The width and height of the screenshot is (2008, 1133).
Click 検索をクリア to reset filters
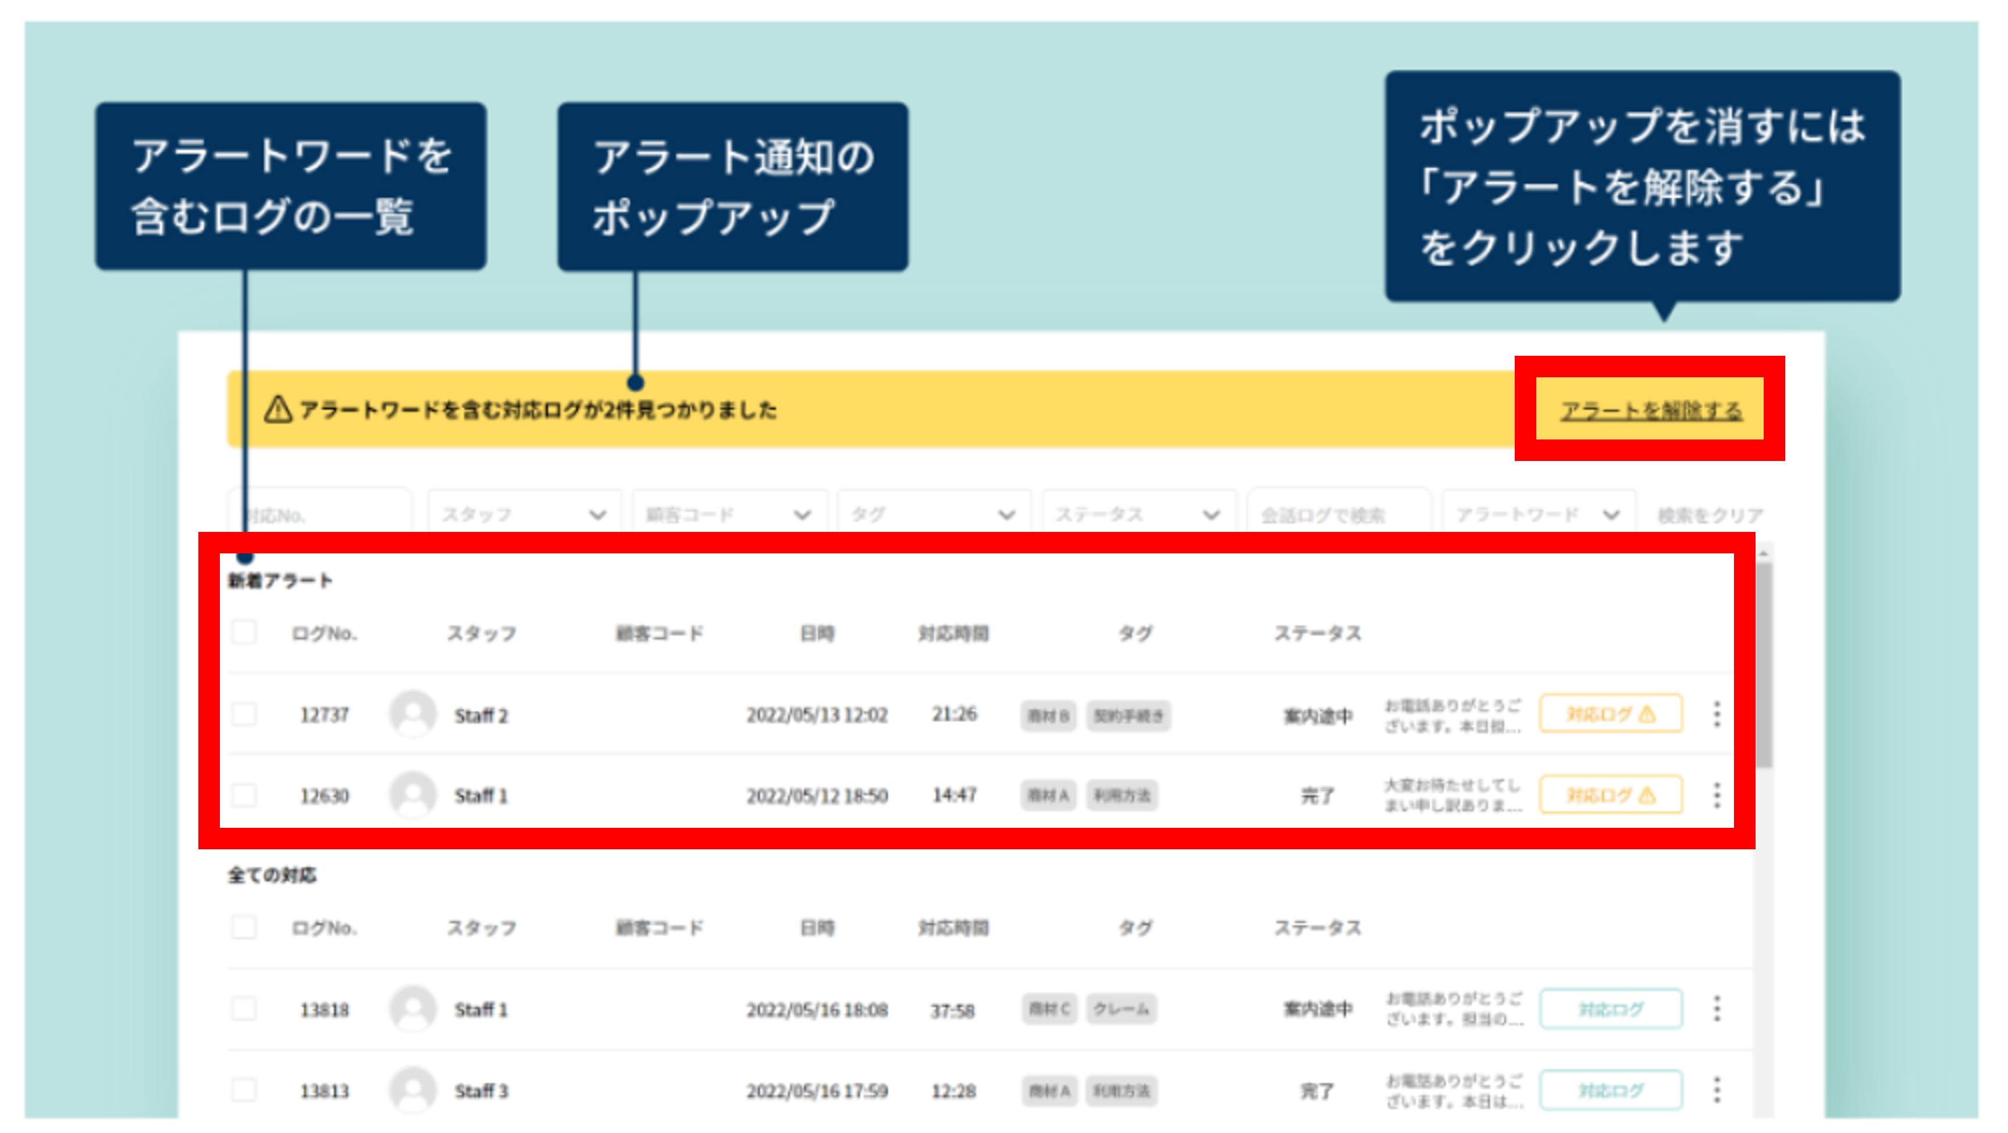coord(1710,515)
